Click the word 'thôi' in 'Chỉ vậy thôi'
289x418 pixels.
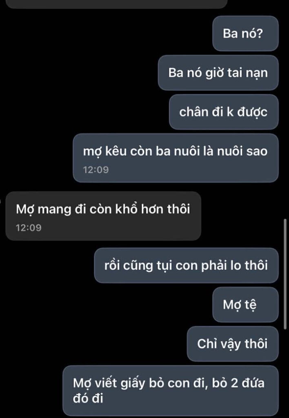pos(256,344)
